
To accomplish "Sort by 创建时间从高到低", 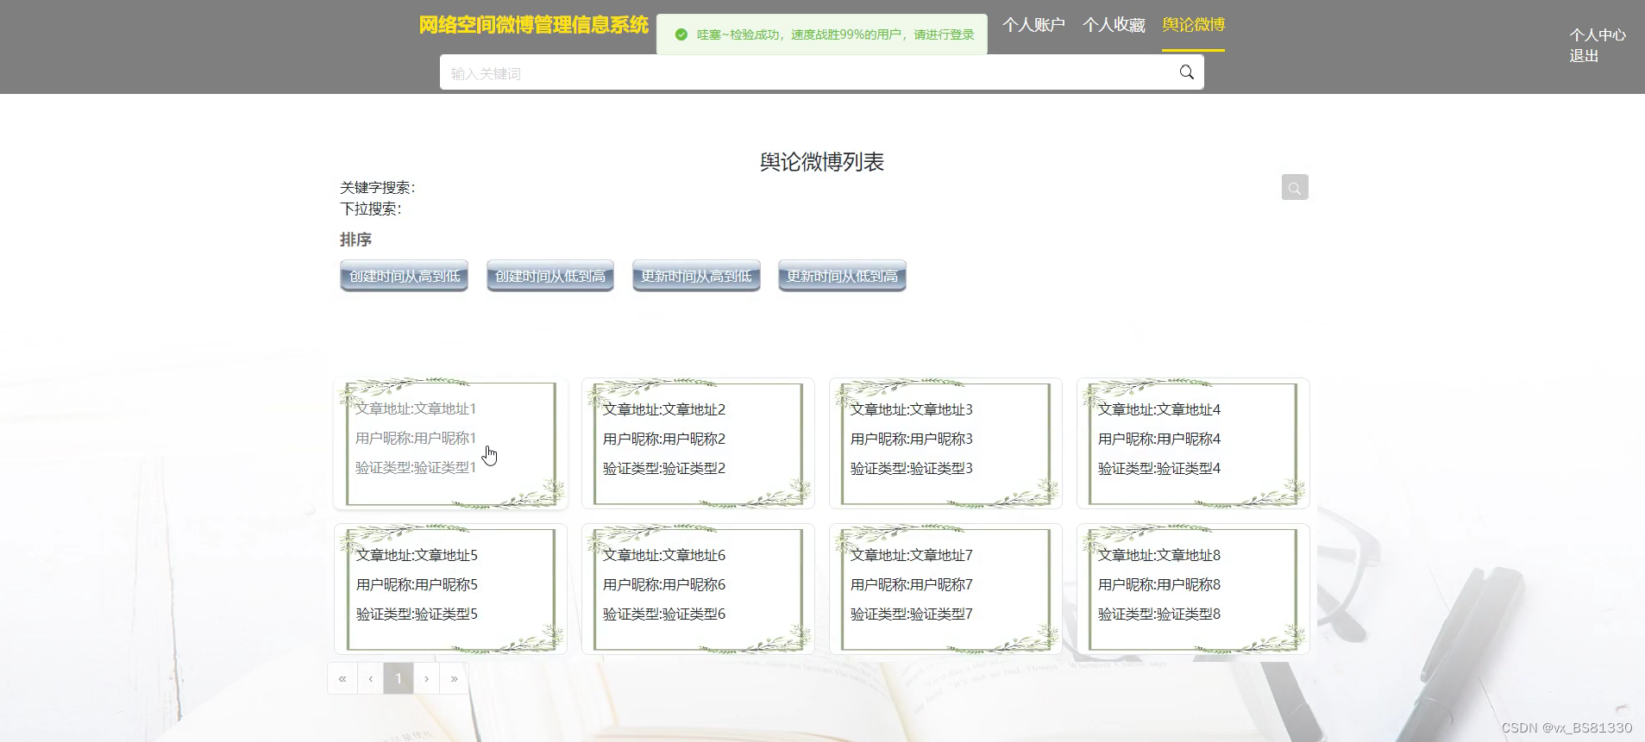I will (404, 276).
